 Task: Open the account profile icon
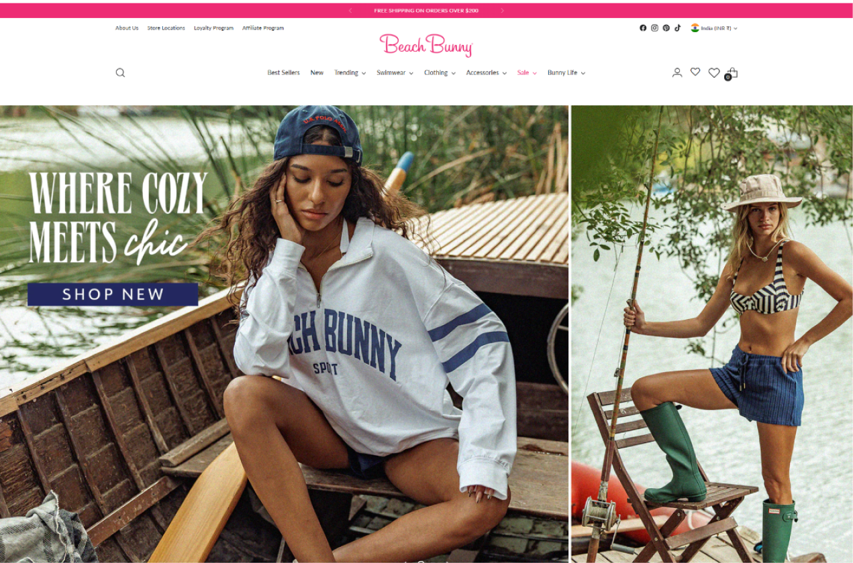pos(677,72)
